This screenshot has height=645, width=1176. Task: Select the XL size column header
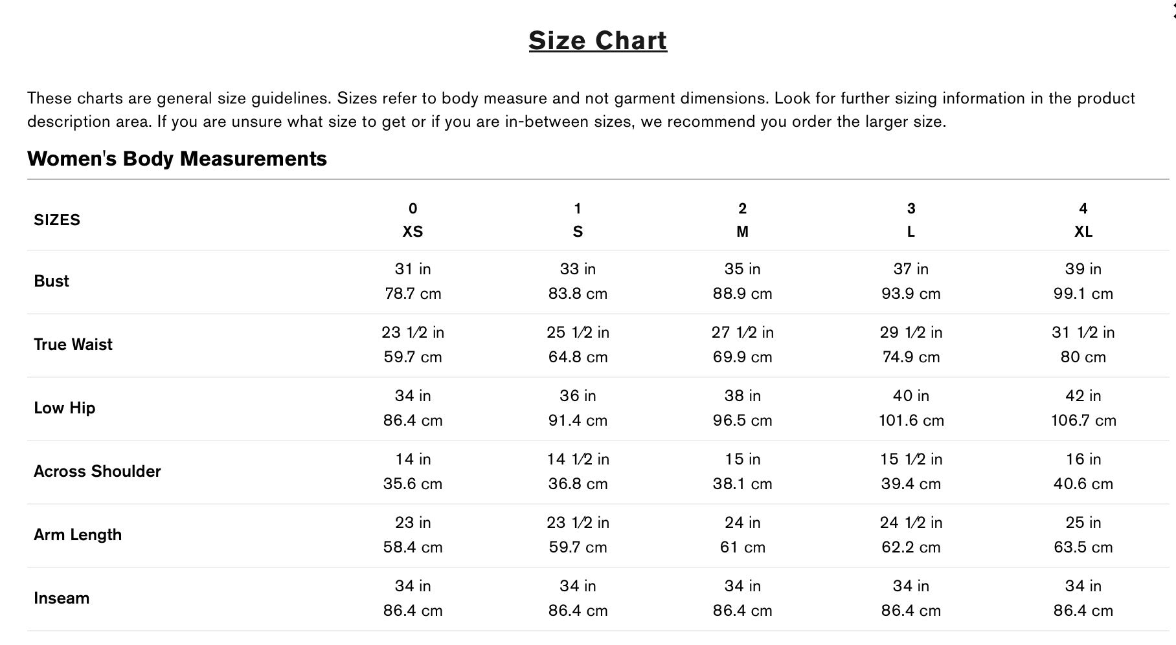click(x=1083, y=232)
